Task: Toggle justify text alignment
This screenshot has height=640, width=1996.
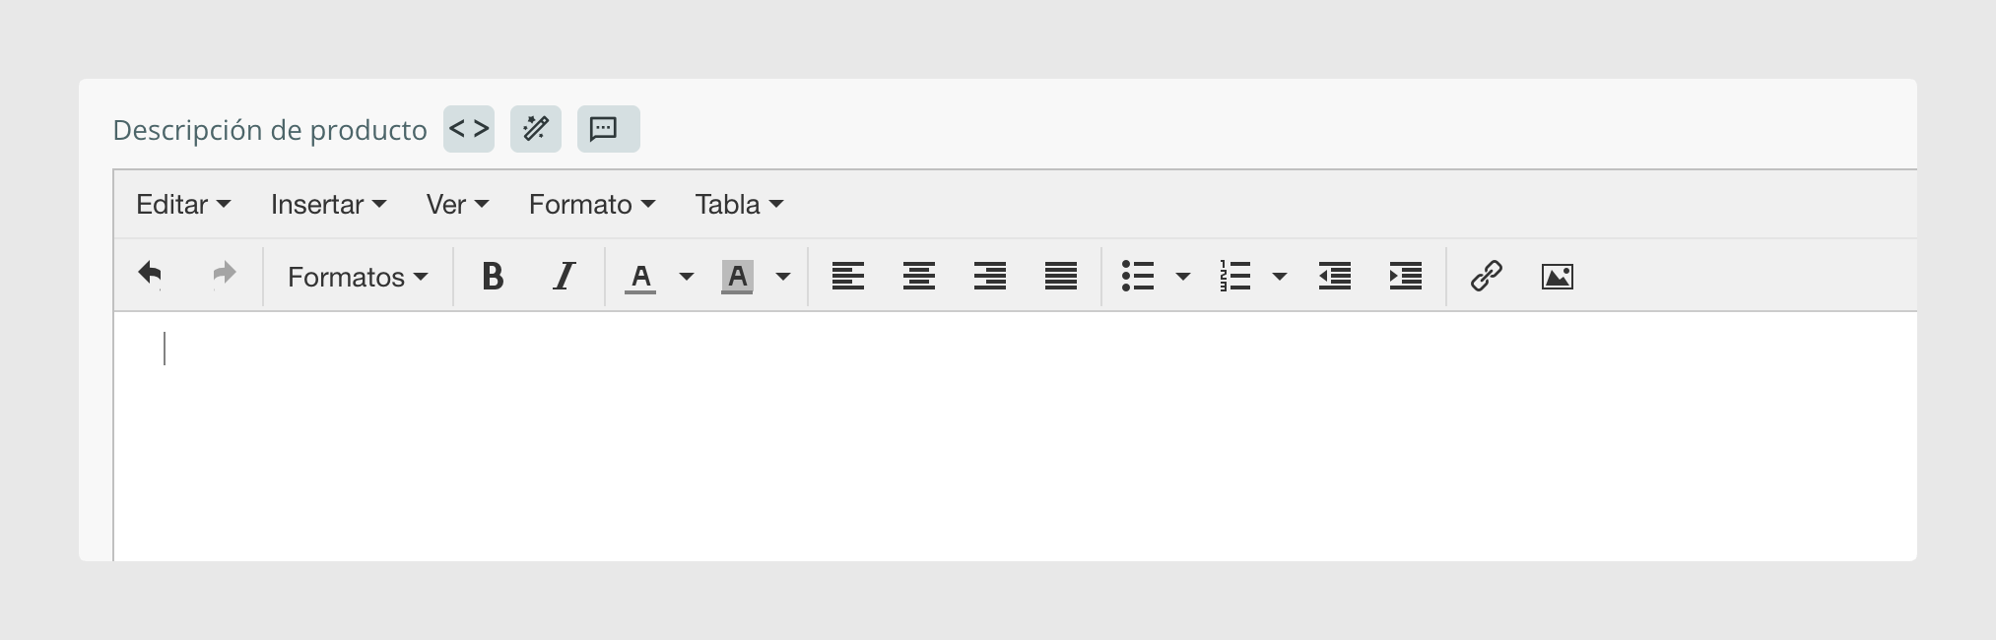Action: click(x=1061, y=277)
